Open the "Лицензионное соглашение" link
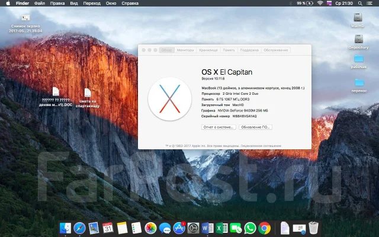Screen dimensions: 379x237 tap(261, 146)
